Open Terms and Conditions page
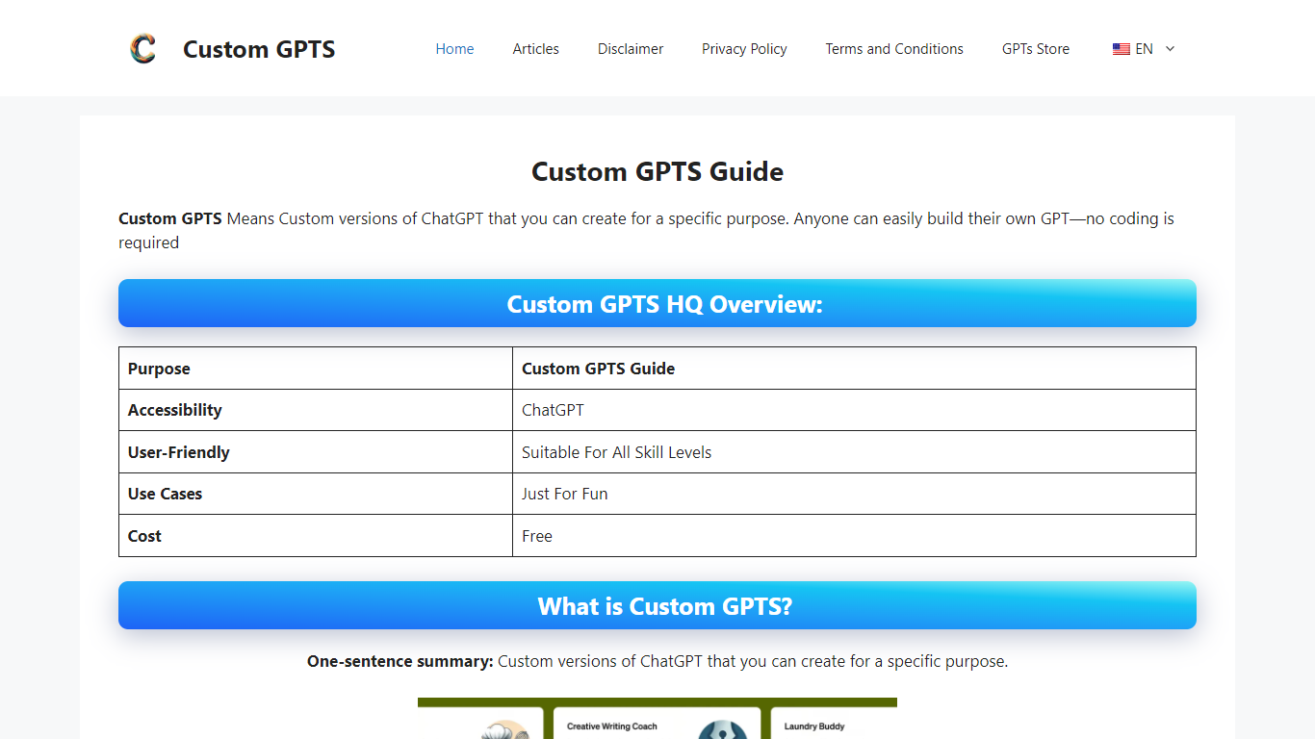Screen dimensions: 1315x739 point(894,49)
